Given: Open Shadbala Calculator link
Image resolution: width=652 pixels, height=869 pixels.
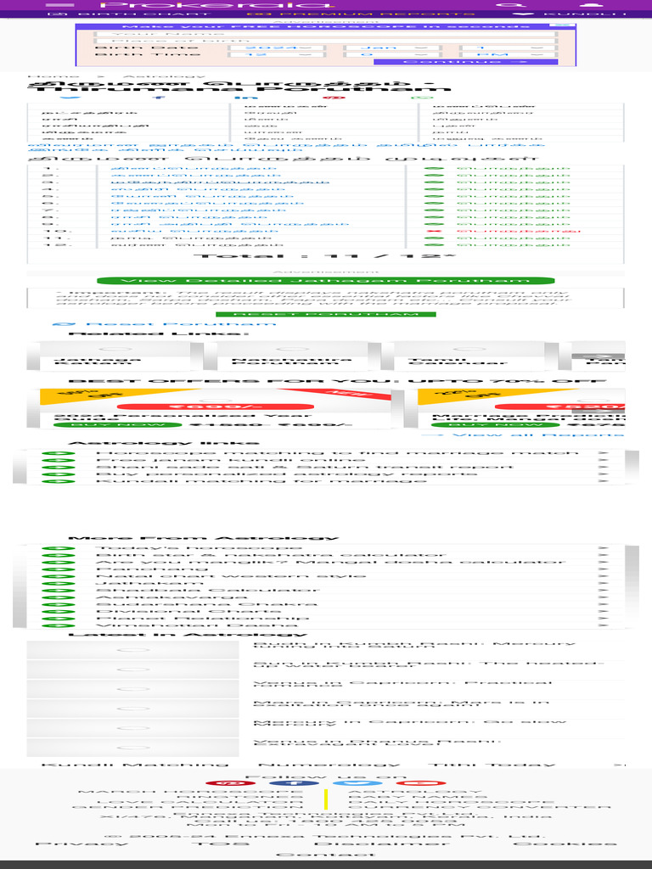Looking at the screenshot, I should coord(208,591).
